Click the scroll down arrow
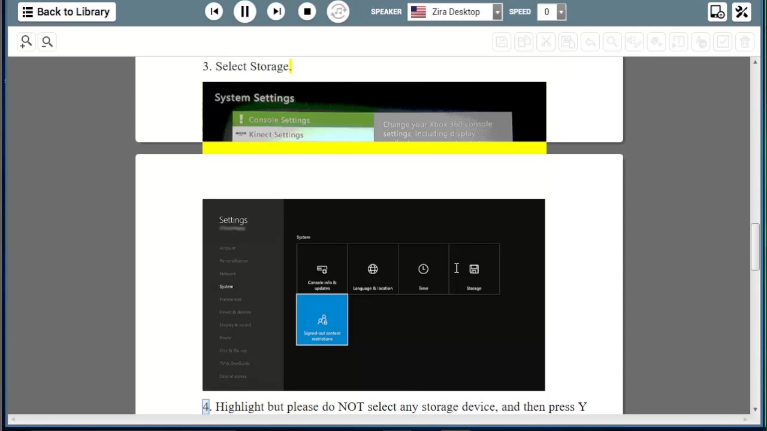Viewport: 767px width, 431px height. 755,409
